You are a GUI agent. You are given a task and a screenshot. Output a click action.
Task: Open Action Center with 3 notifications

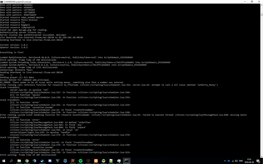[x=258, y=161]
